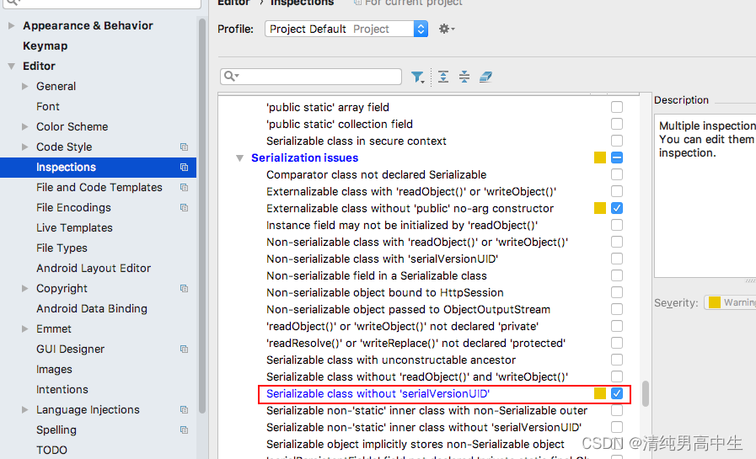Select 'Non-serializable class with serialVersionUID' row

[x=382, y=259]
